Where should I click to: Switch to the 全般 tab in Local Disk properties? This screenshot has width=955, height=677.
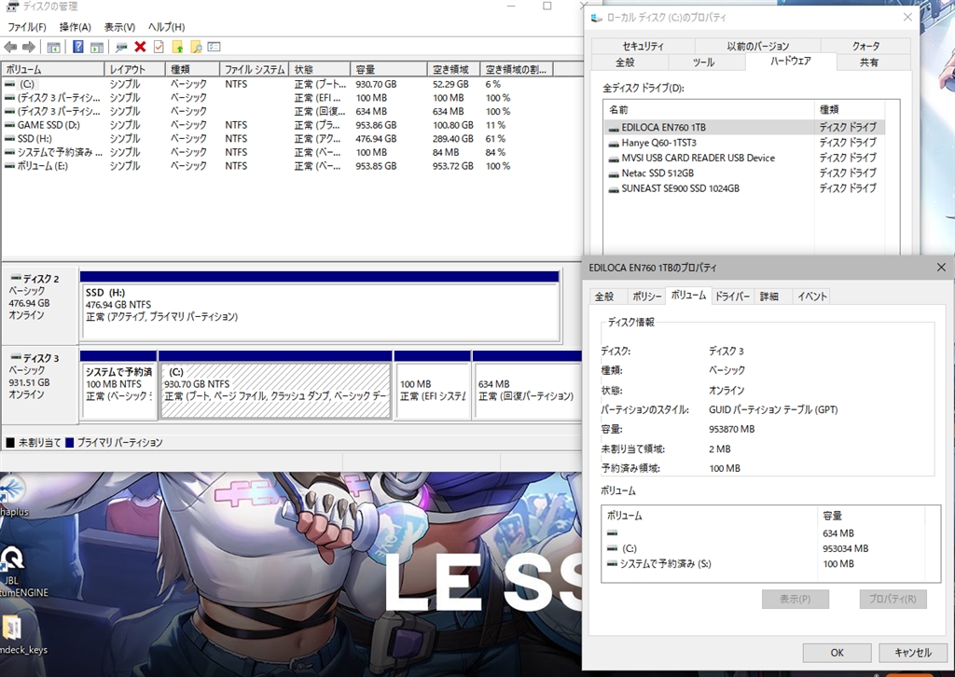[x=625, y=62]
